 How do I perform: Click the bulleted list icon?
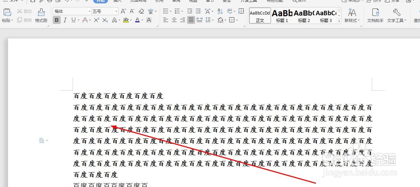tap(165, 11)
